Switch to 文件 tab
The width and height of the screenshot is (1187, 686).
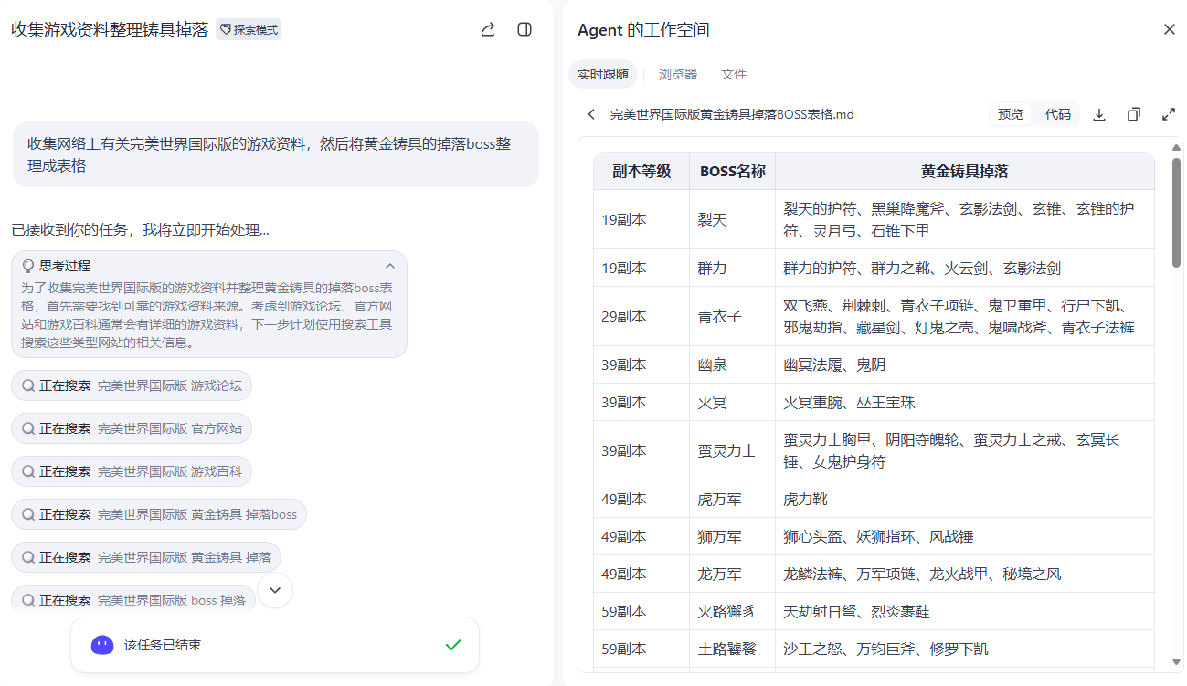pyautogui.click(x=734, y=74)
